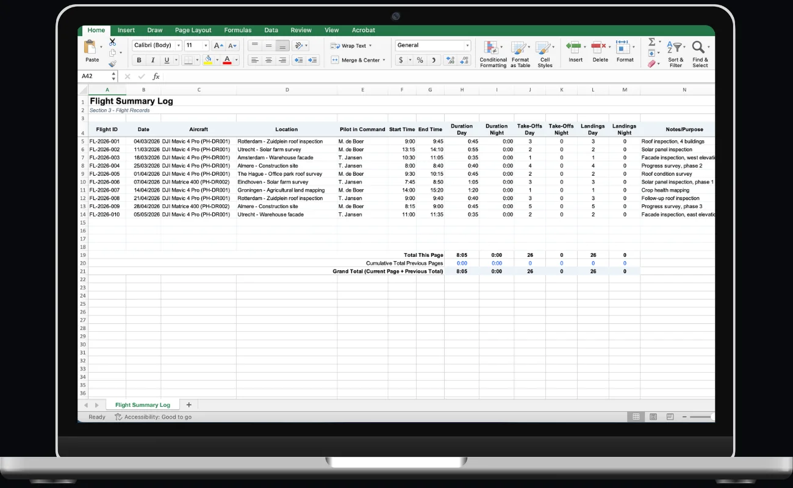Image resolution: width=793 pixels, height=488 pixels.
Task: Click the Copy icon
Action: point(112,53)
